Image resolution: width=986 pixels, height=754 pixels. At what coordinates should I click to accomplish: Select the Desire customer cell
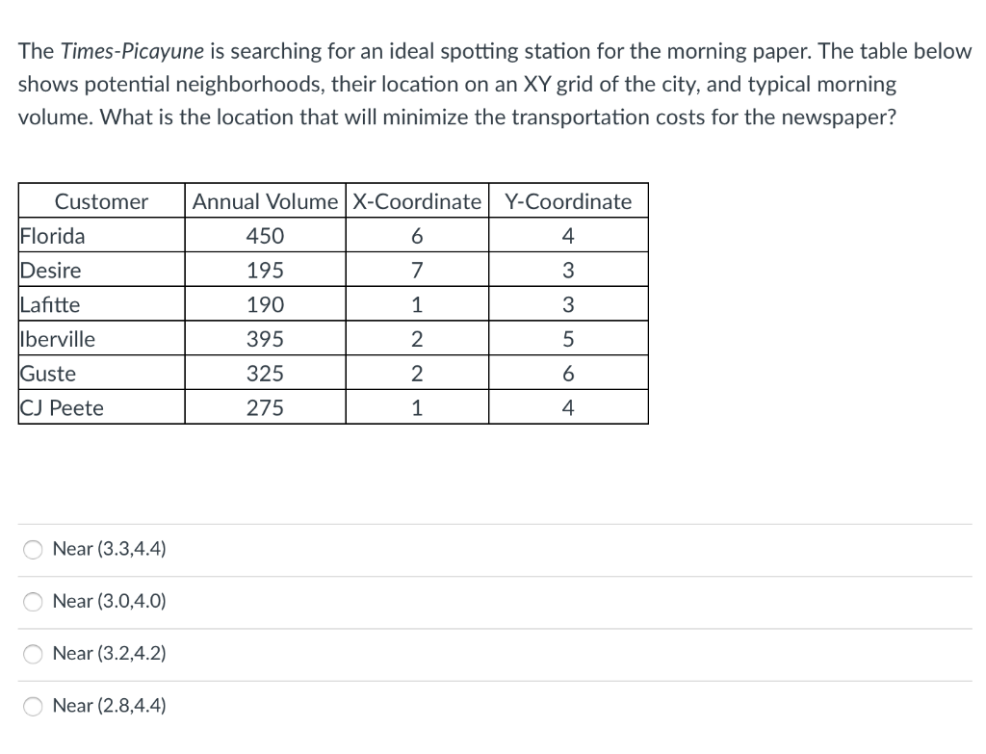coord(101,270)
